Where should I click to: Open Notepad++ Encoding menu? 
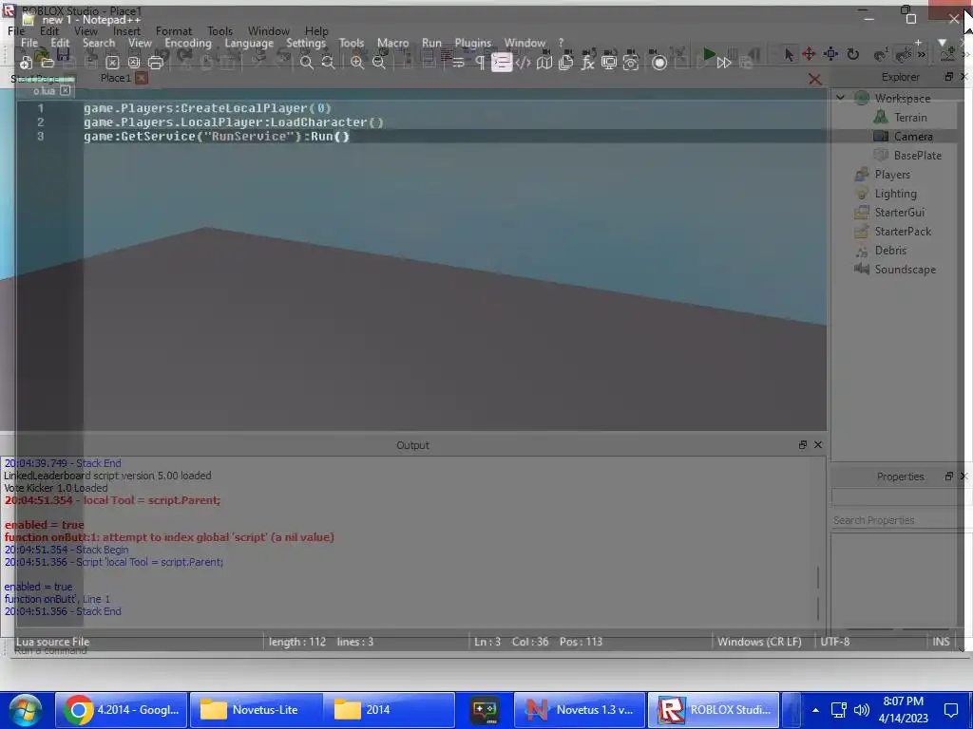tap(188, 43)
